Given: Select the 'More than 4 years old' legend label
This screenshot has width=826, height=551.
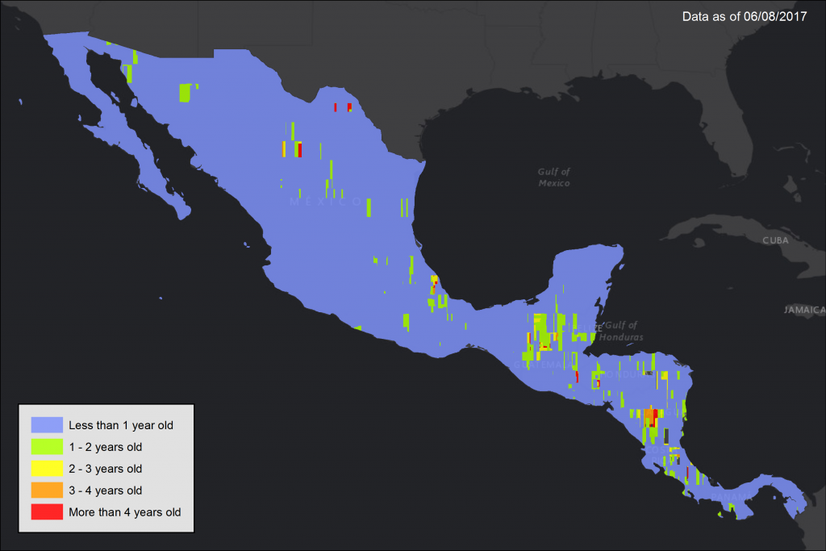Looking at the screenshot, I should [x=125, y=511].
